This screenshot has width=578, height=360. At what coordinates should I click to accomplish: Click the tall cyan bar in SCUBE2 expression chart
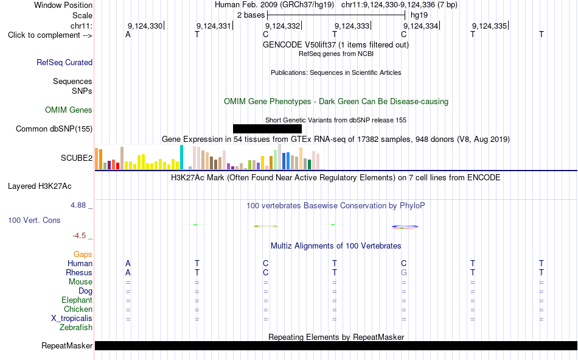tap(181, 157)
